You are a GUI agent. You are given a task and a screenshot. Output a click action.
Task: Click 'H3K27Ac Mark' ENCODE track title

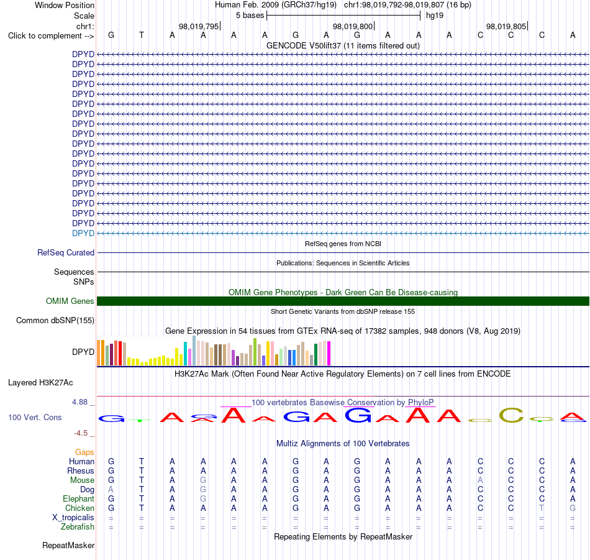coord(343,374)
